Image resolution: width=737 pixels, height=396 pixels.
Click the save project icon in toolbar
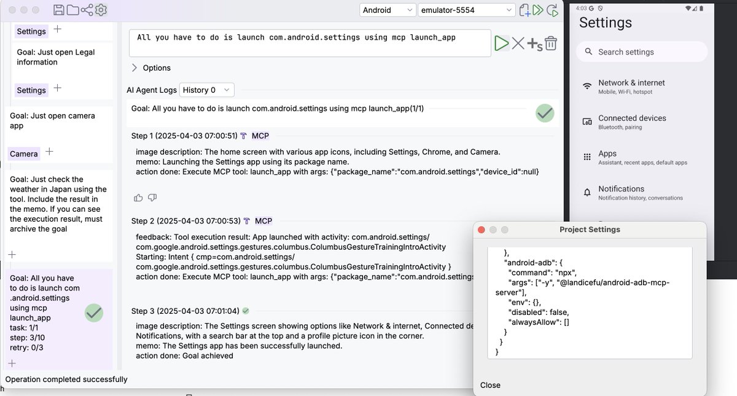[59, 10]
